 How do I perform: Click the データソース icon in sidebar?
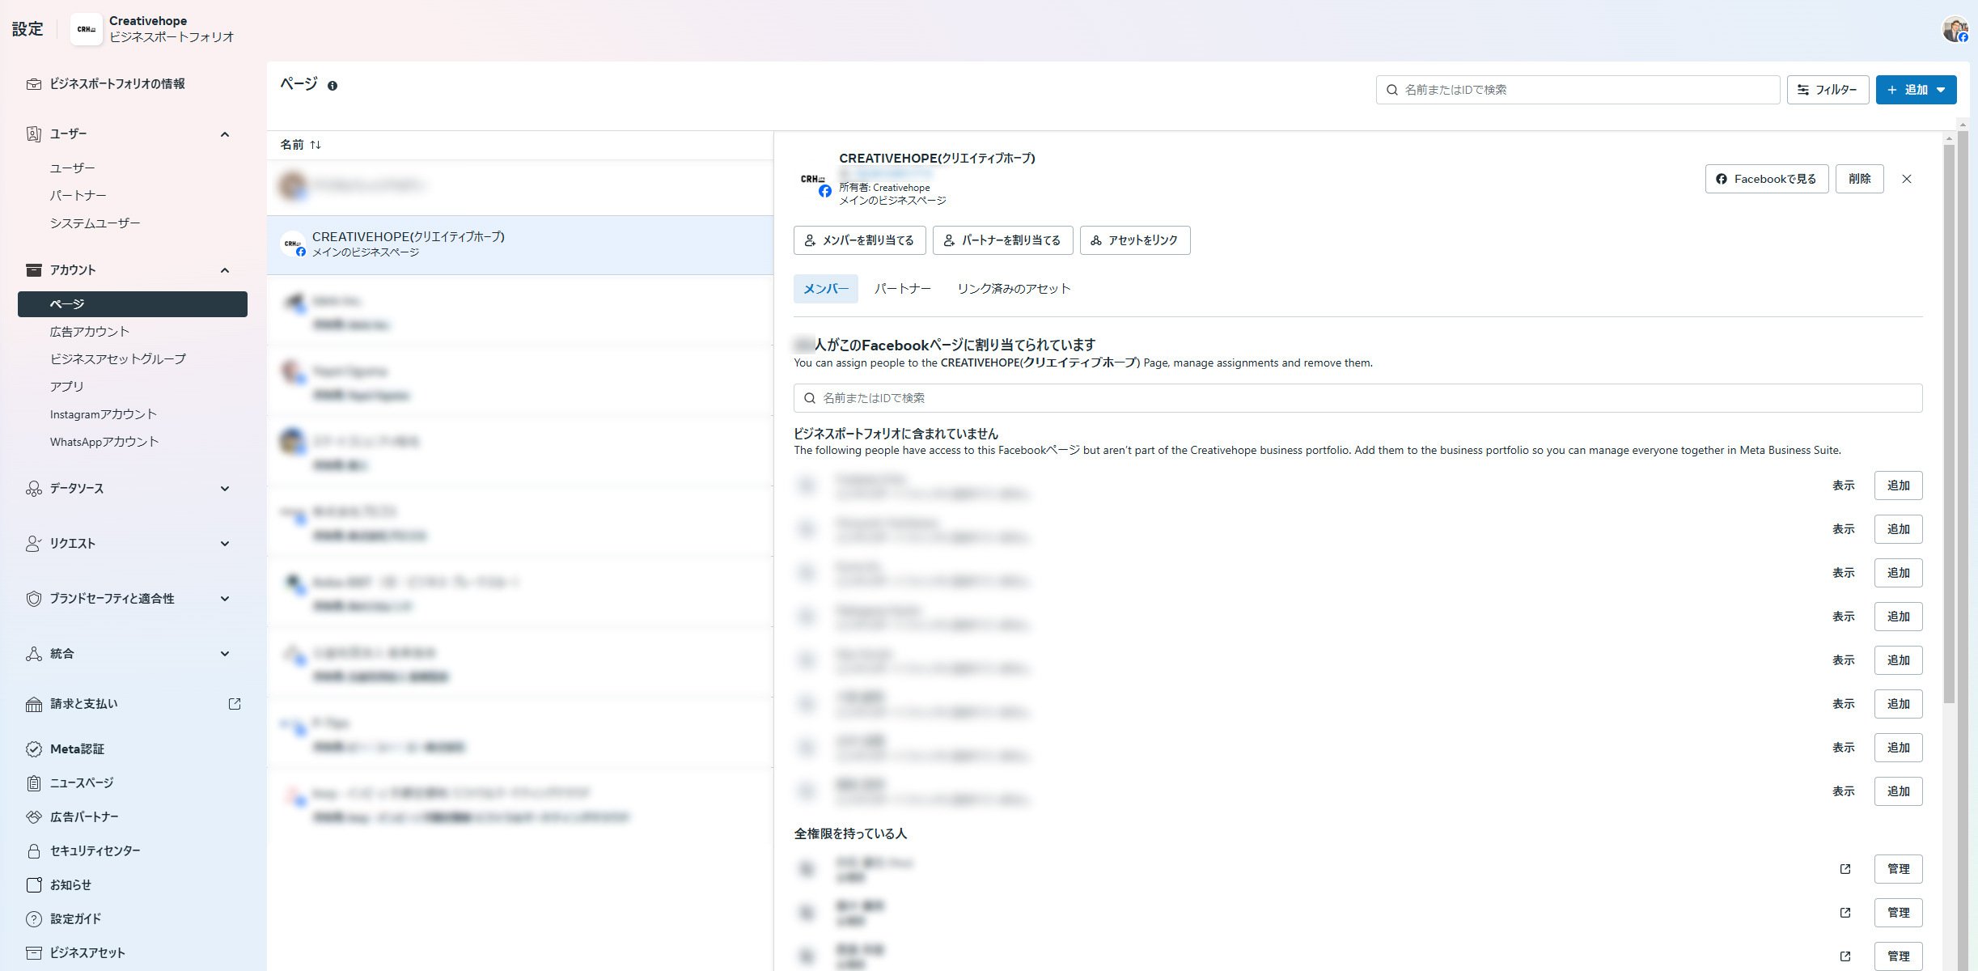pyautogui.click(x=34, y=489)
